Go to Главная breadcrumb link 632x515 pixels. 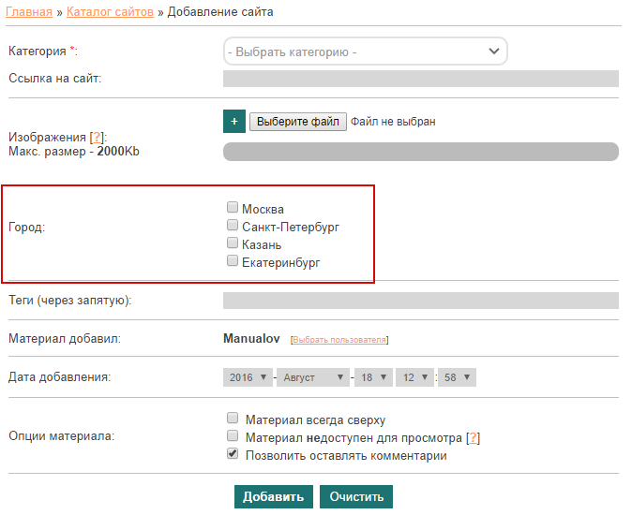pos(29,12)
